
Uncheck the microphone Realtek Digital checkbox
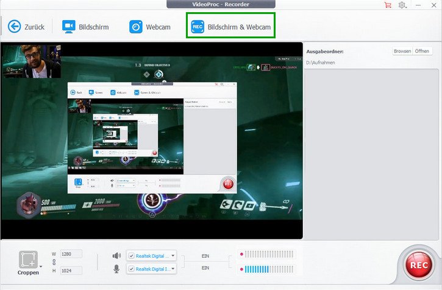coord(131,269)
